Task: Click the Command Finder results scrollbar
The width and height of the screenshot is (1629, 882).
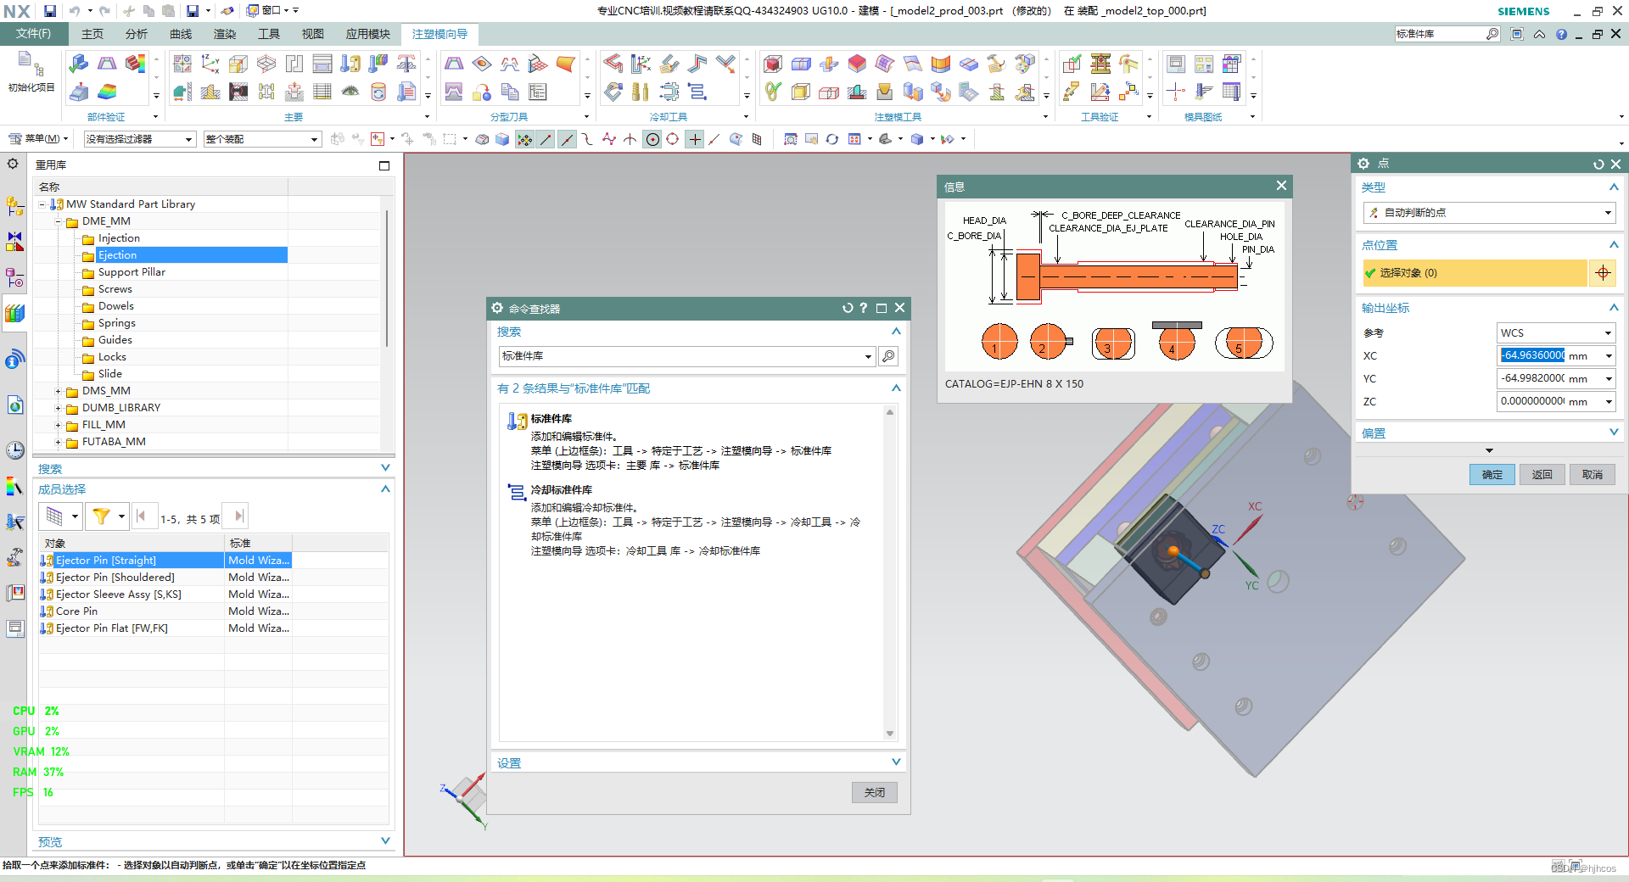Action: point(890,572)
